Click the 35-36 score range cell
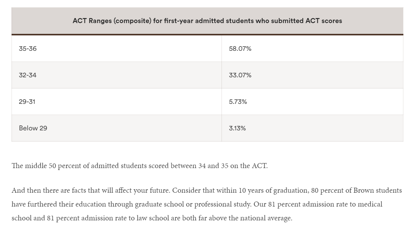Viewport: 413px width, 230px height. click(x=28, y=49)
